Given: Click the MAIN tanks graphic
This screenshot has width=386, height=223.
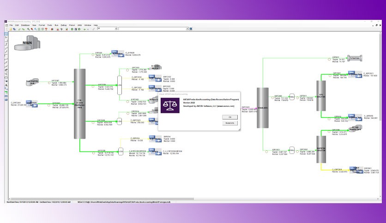Looking at the screenshot, I should (27, 43).
